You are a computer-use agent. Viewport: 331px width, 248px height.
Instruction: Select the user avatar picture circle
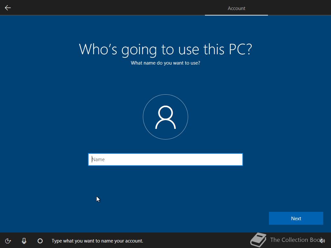click(165, 117)
